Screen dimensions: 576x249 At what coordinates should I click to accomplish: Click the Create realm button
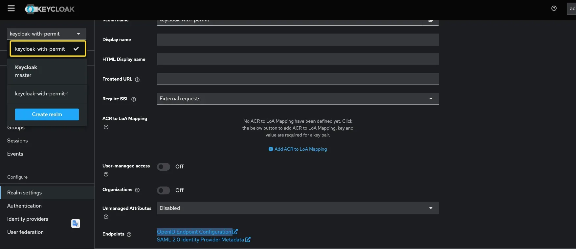click(47, 114)
